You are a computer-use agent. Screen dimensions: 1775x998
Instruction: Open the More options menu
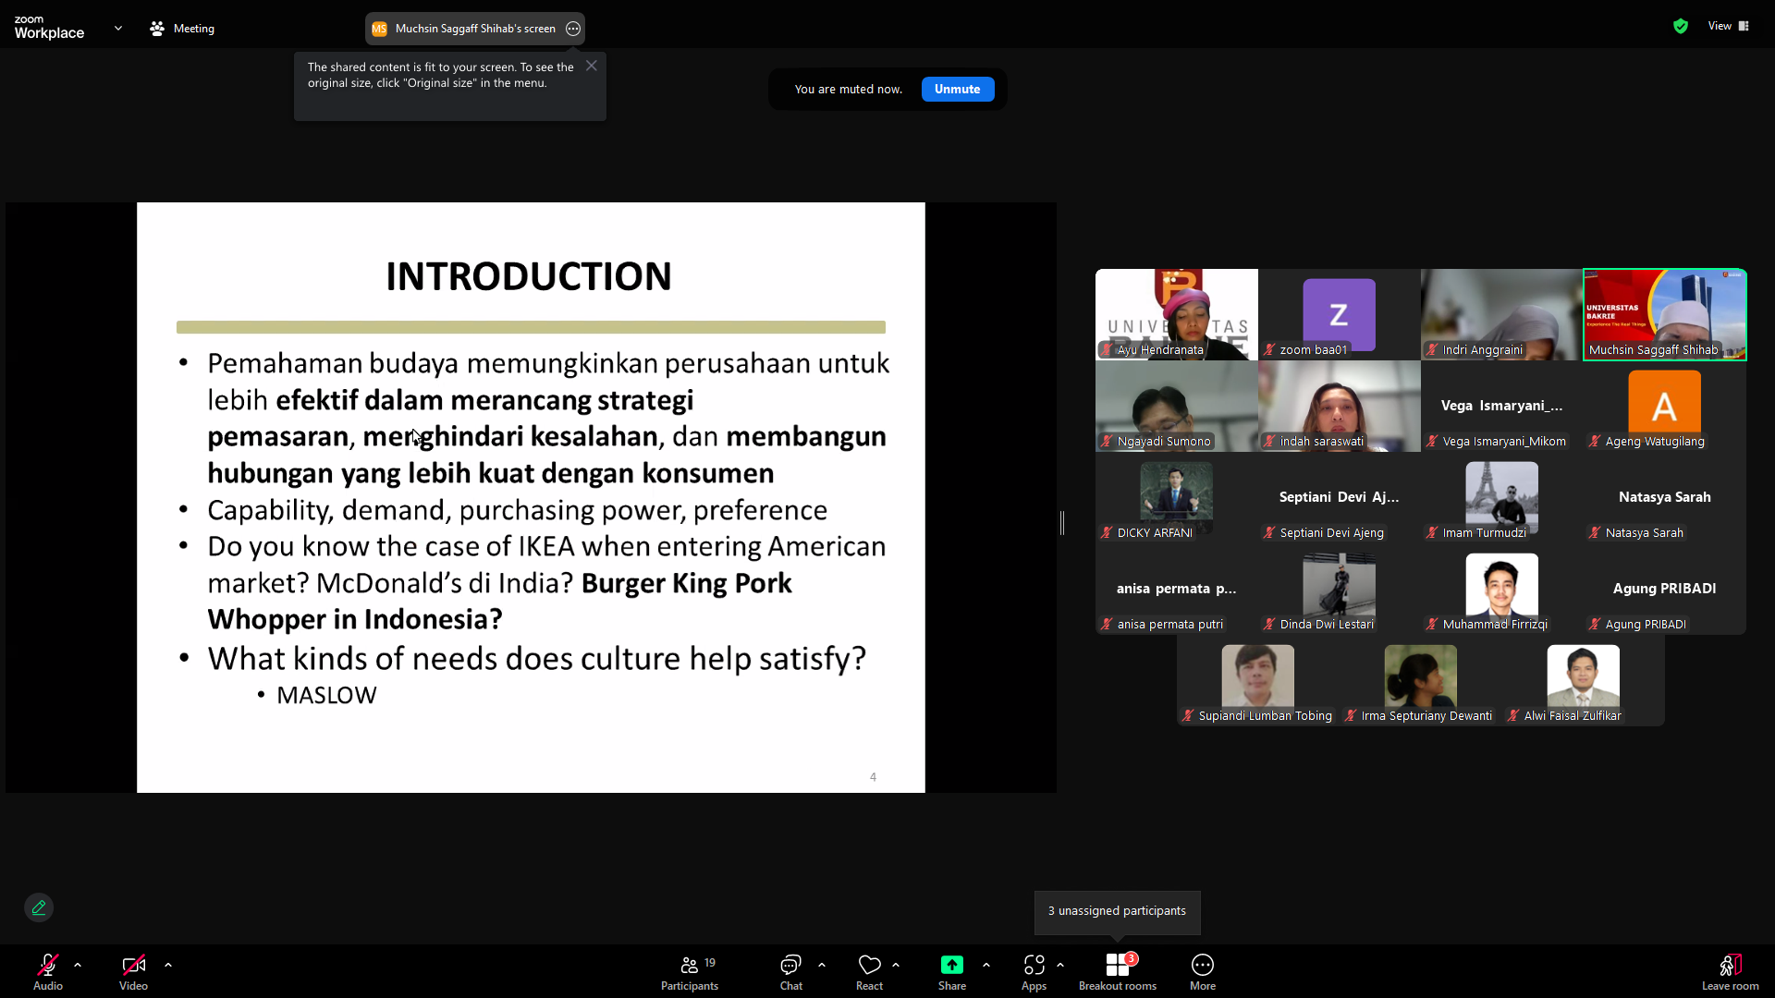pos(1203,971)
